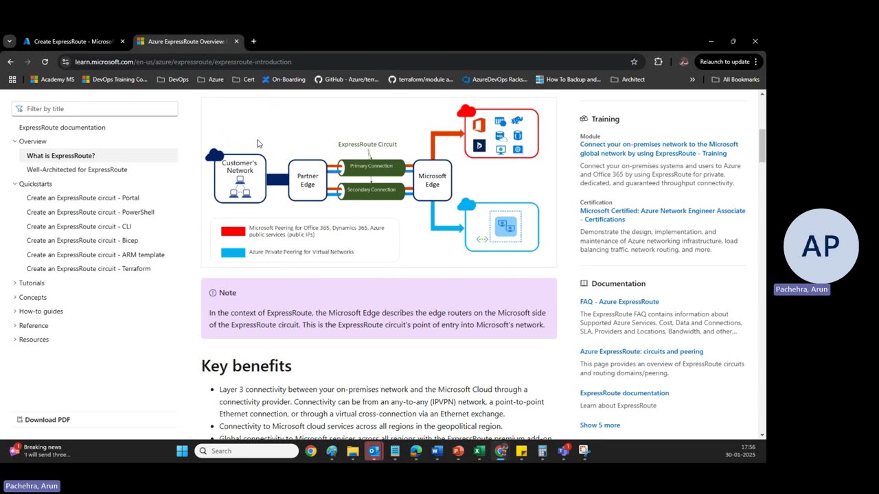Open ExpressRoute circuits and peering link
This screenshot has width=879, height=494.
[641, 351]
